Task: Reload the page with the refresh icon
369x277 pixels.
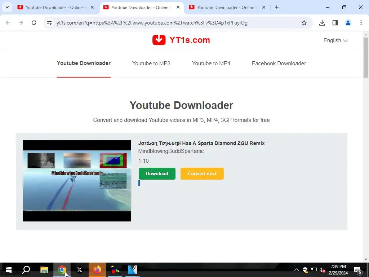Action: point(34,23)
